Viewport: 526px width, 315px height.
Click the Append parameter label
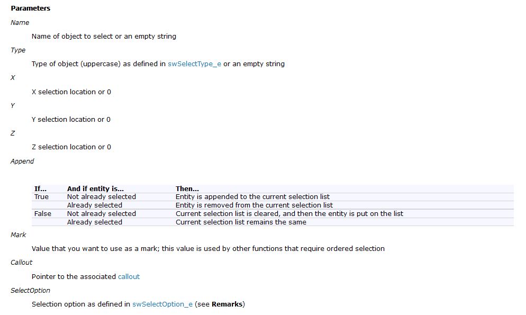coord(22,161)
